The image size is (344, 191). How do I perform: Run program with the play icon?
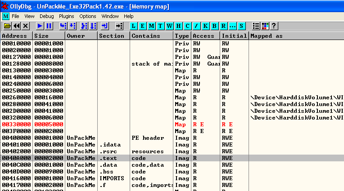point(40,26)
